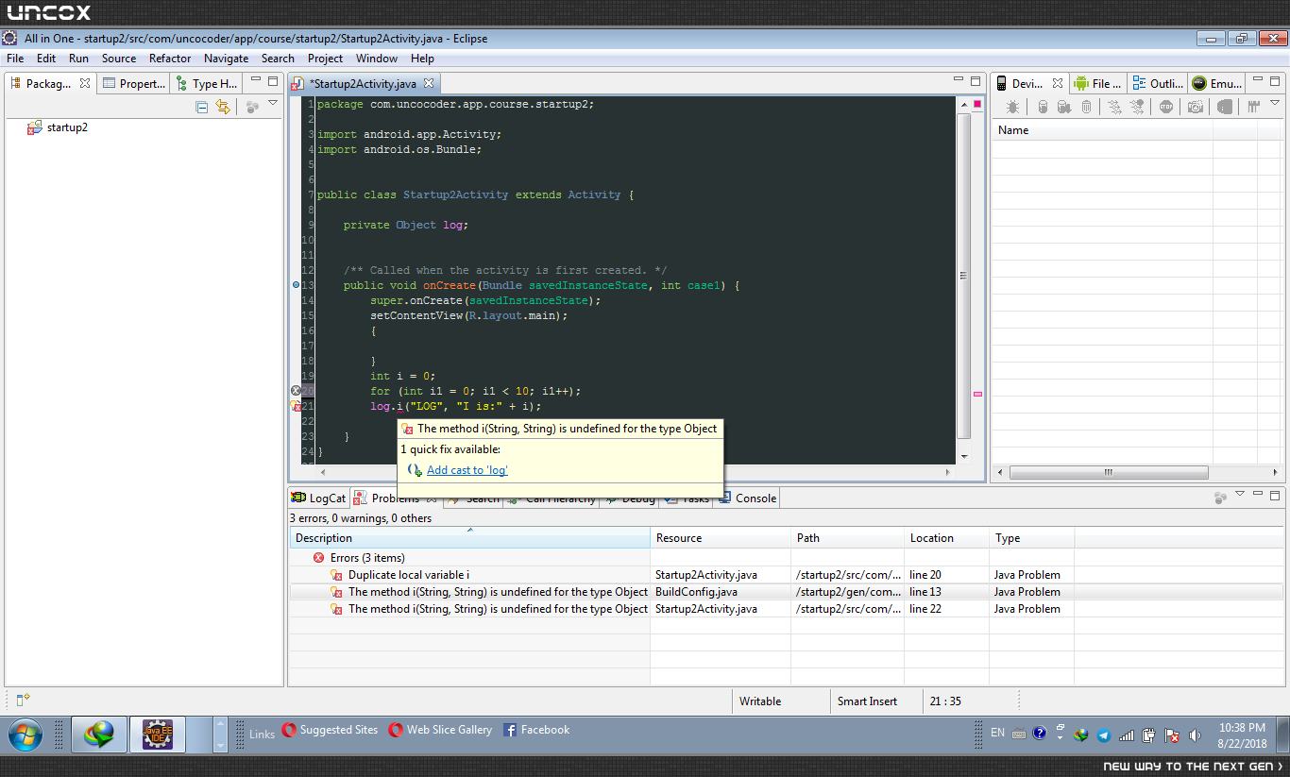1290x777 pixels.
Task: Open Package Explorer view menu triangle
Action: [273, 104]
